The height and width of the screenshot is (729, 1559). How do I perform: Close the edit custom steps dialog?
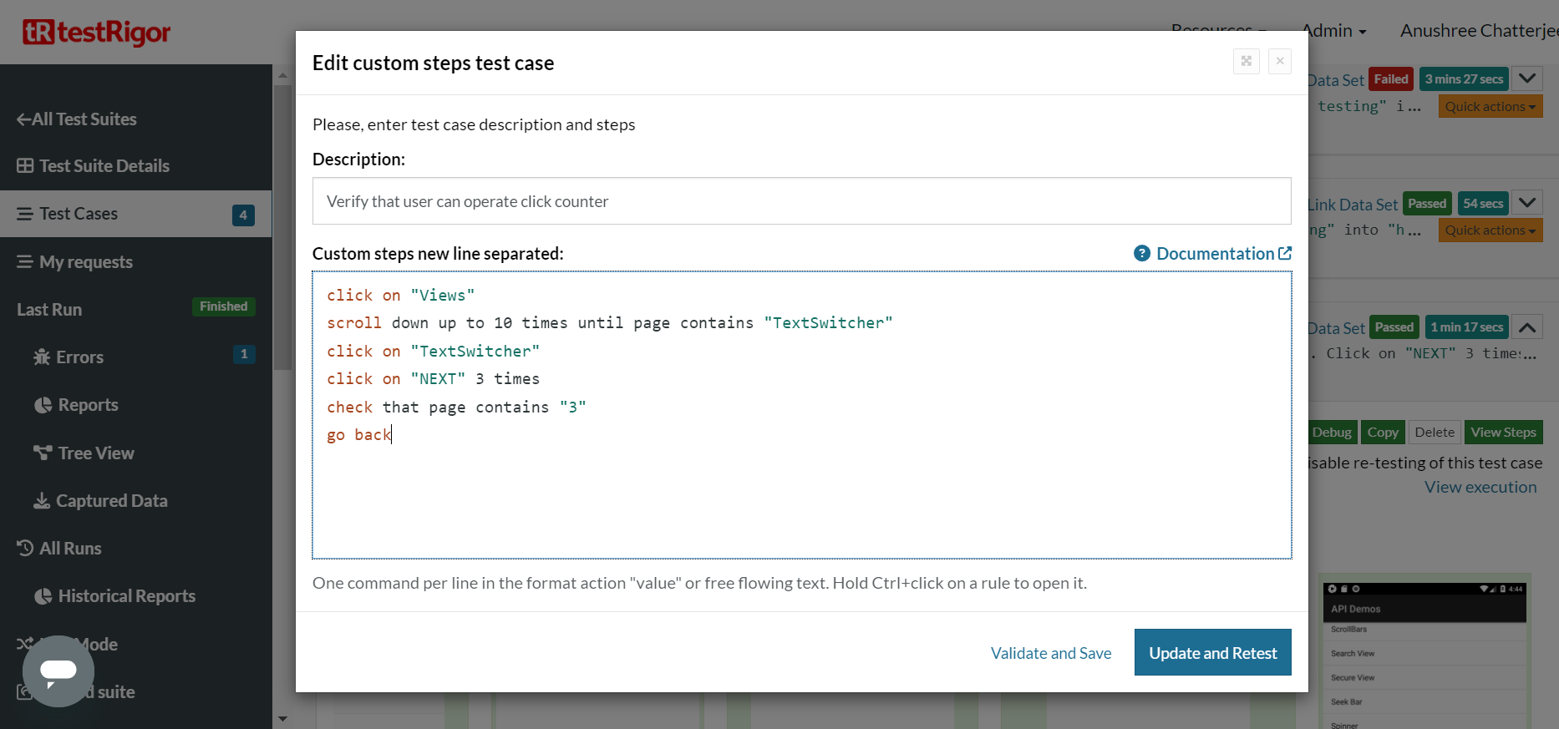1279,61
